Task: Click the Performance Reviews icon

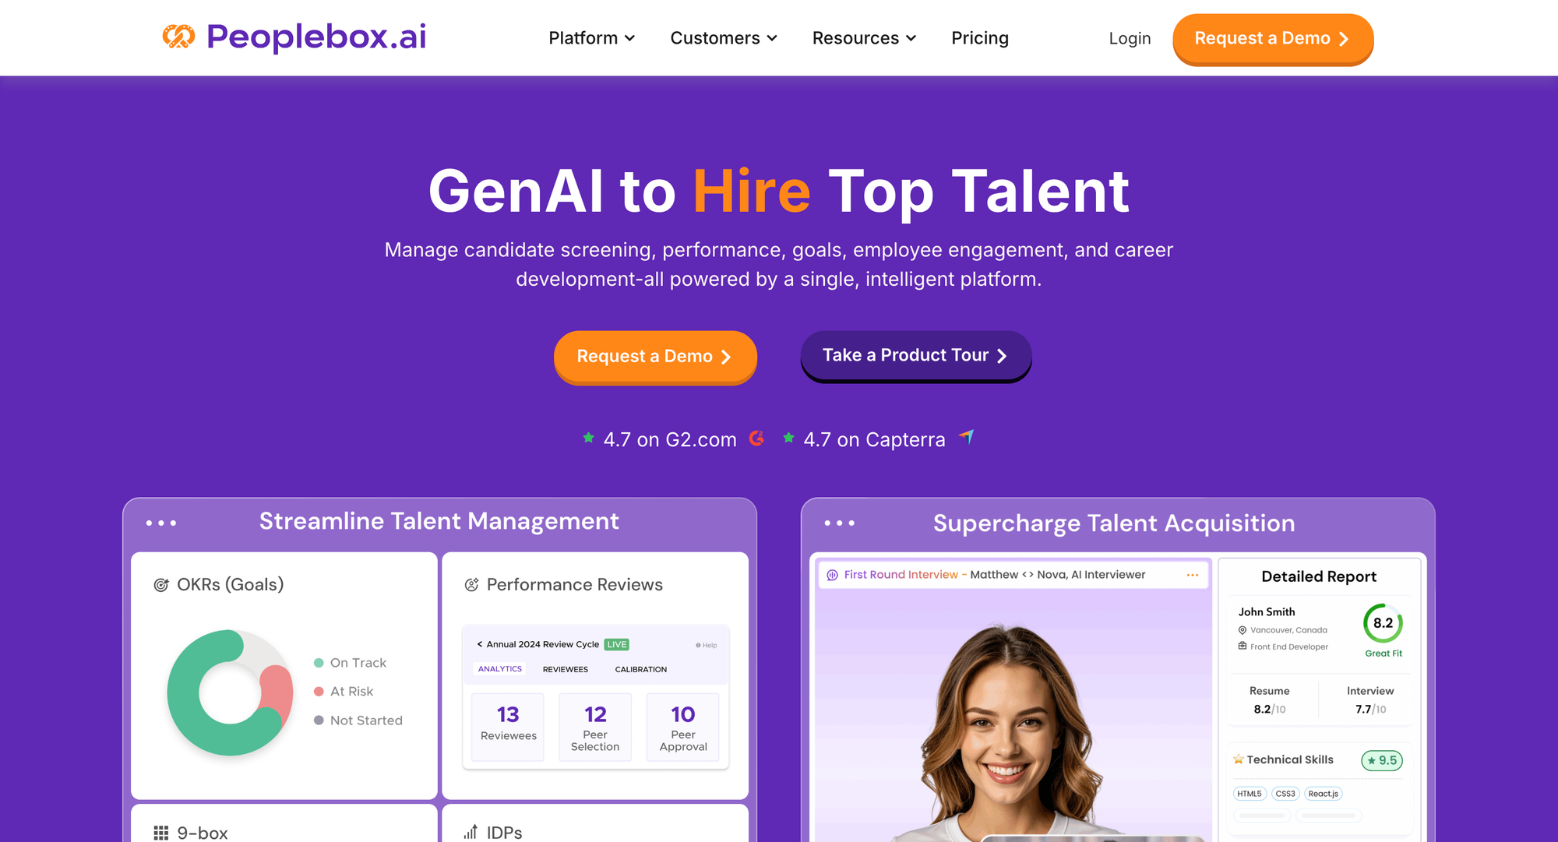Action: 471,585
